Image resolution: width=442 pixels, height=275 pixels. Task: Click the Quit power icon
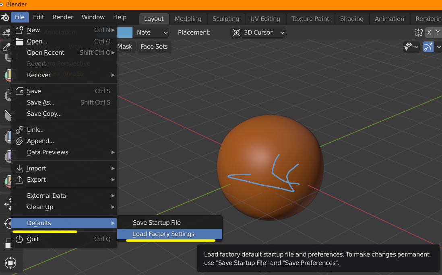tap(19, 239)
